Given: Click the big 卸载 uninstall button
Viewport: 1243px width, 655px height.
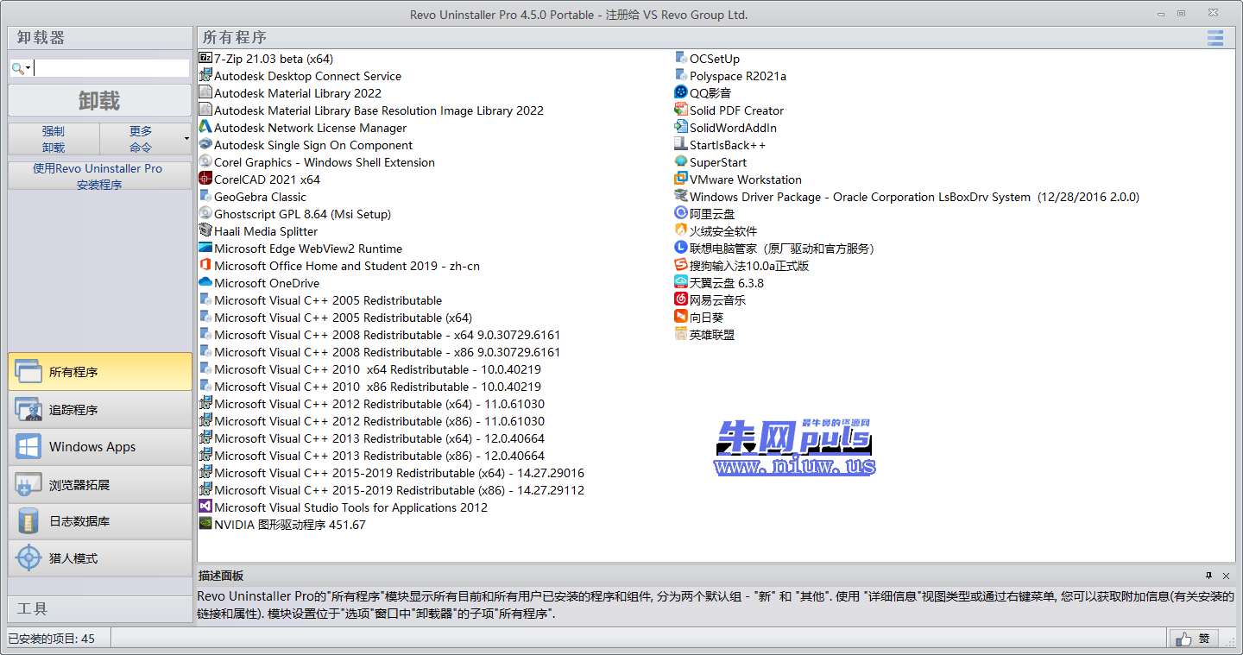Looking at the screenshot, I should pyautogui.click(x=100, y=100).
